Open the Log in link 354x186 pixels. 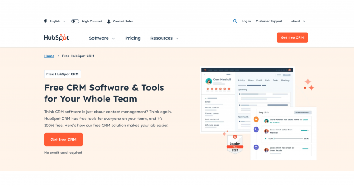(246, 21)
